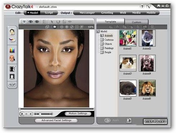Open the face photo import icon in sidebar
The height and width of the screenshot is (133, 176).
click(x=12, y=32)
